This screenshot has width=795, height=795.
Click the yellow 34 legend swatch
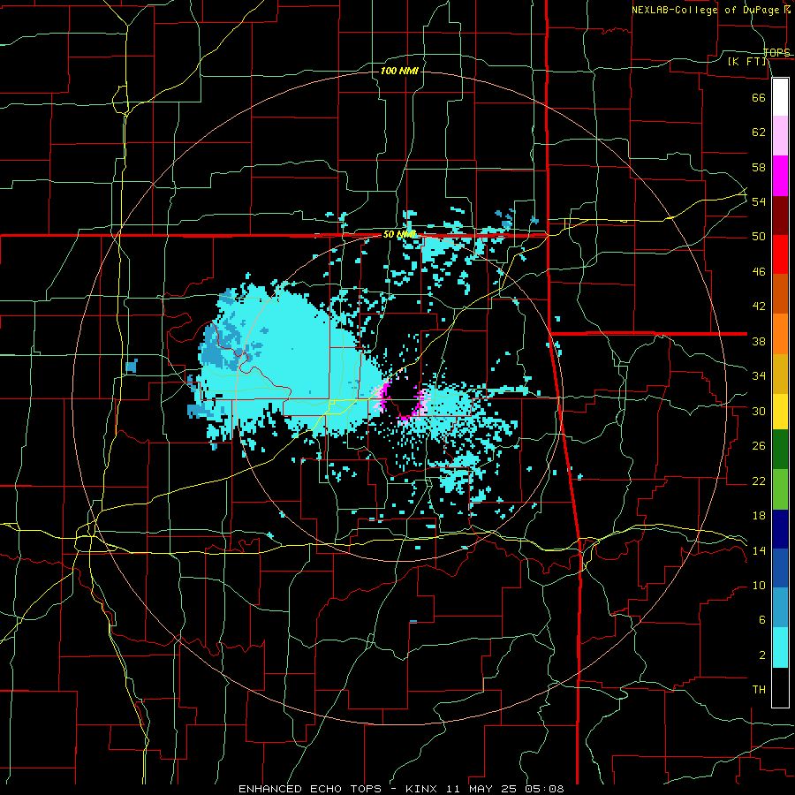tap(780, 411)
